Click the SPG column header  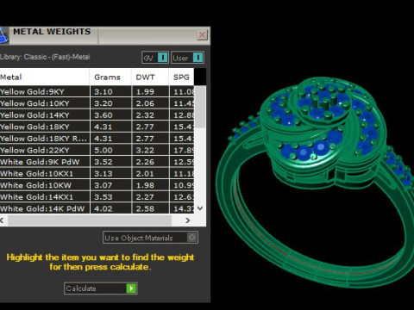click(181, 77)
